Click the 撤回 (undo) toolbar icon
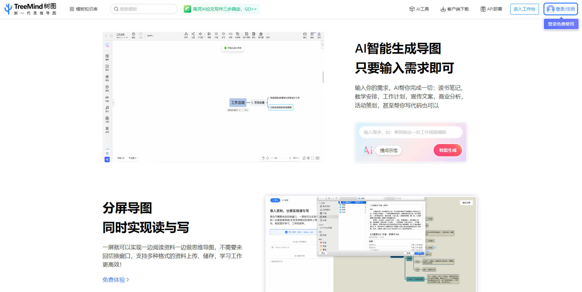 (133, 34)
